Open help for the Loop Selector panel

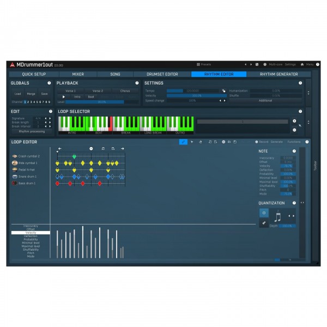[300, 111]
